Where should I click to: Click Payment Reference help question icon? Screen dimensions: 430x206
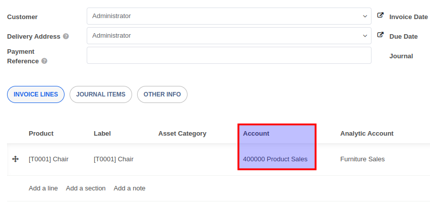(x=44, y=61)
